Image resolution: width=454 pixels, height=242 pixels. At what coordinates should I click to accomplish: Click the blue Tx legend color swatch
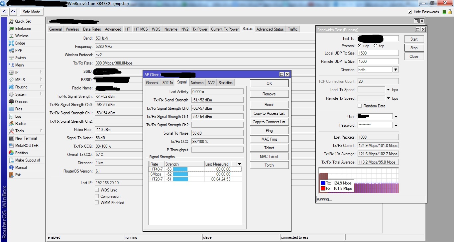point(323,183)
